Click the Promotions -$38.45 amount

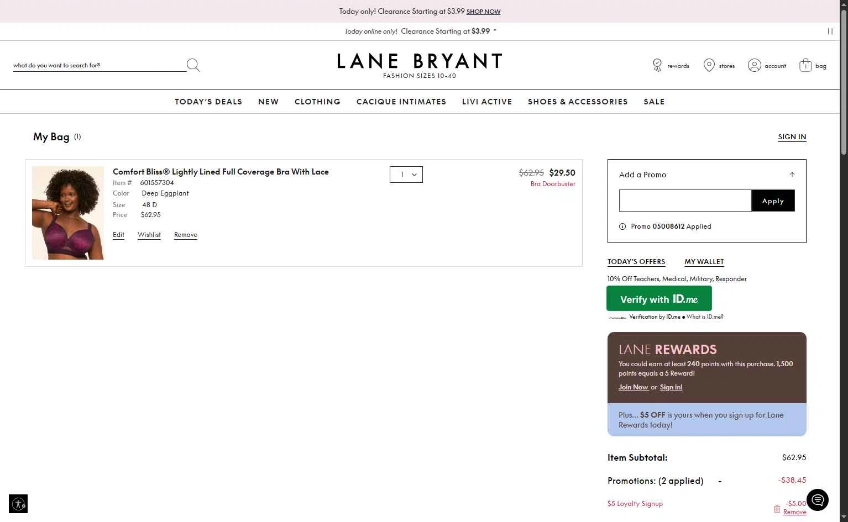click(x=792, y=480)
